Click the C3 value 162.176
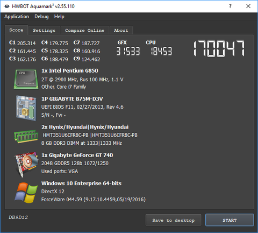The height and width of the screenshot is (233, 258). tap(26, 59)
